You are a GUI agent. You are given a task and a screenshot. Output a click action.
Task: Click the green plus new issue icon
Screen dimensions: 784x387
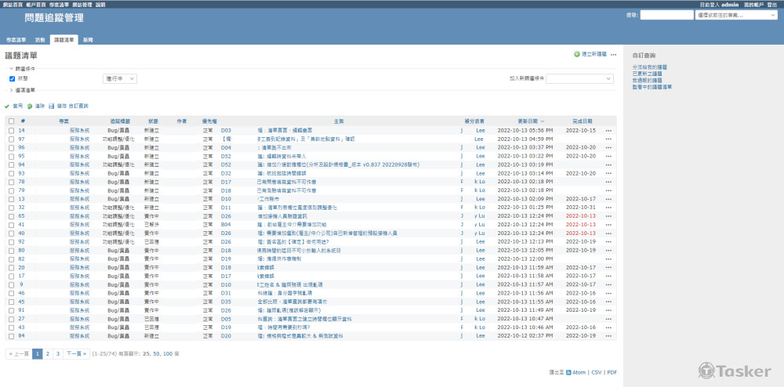pos(577,54)
